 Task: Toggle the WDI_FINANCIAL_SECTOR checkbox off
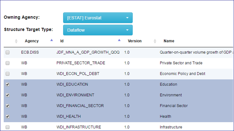pyautogui.click(x=8, y=106)
